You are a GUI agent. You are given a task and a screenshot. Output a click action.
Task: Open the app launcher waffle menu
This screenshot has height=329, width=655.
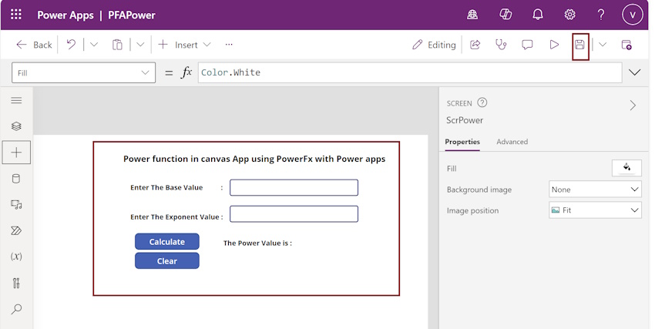tap(16, 15)
